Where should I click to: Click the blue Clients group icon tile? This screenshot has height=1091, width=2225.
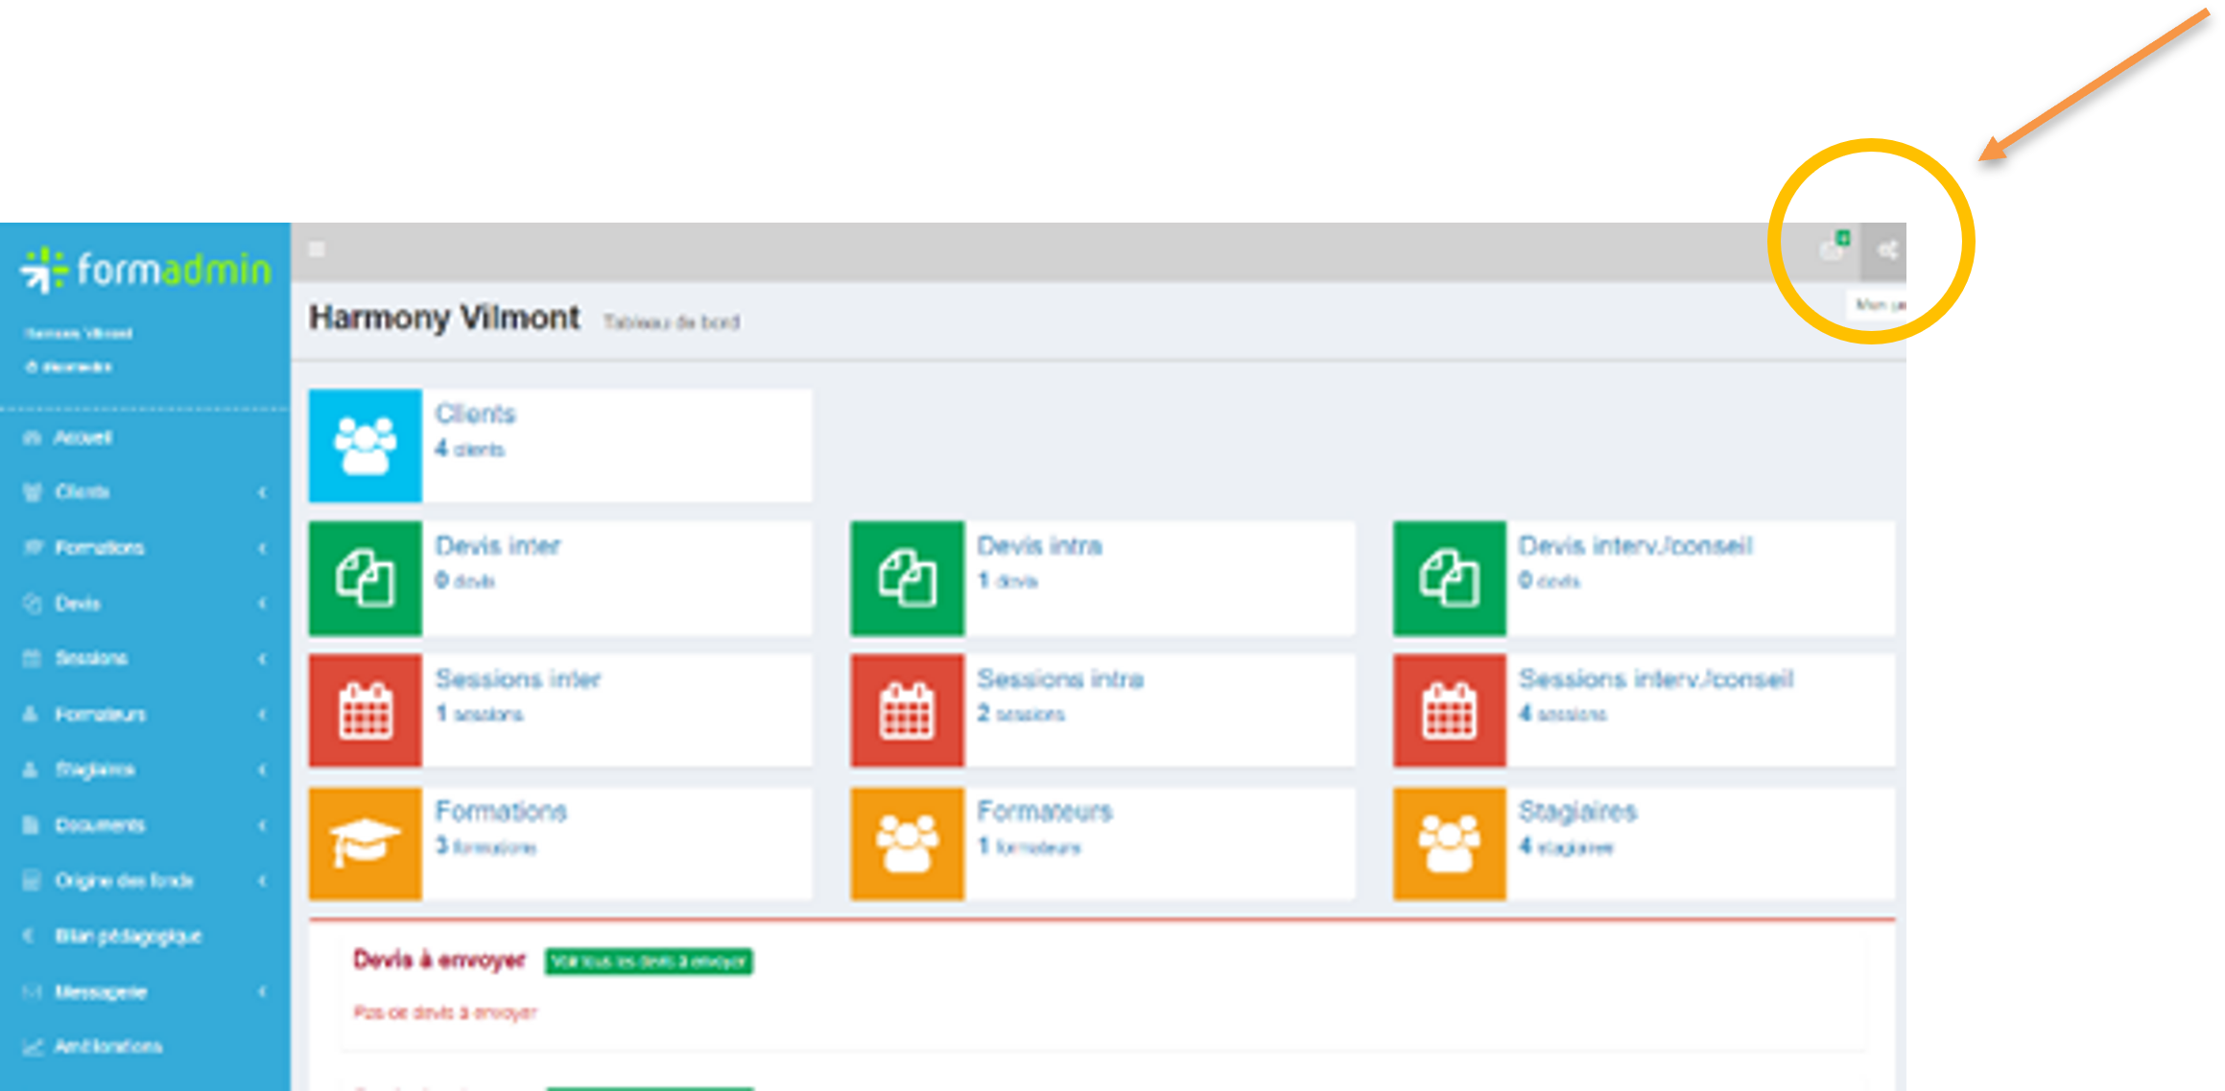coord(365,445)
